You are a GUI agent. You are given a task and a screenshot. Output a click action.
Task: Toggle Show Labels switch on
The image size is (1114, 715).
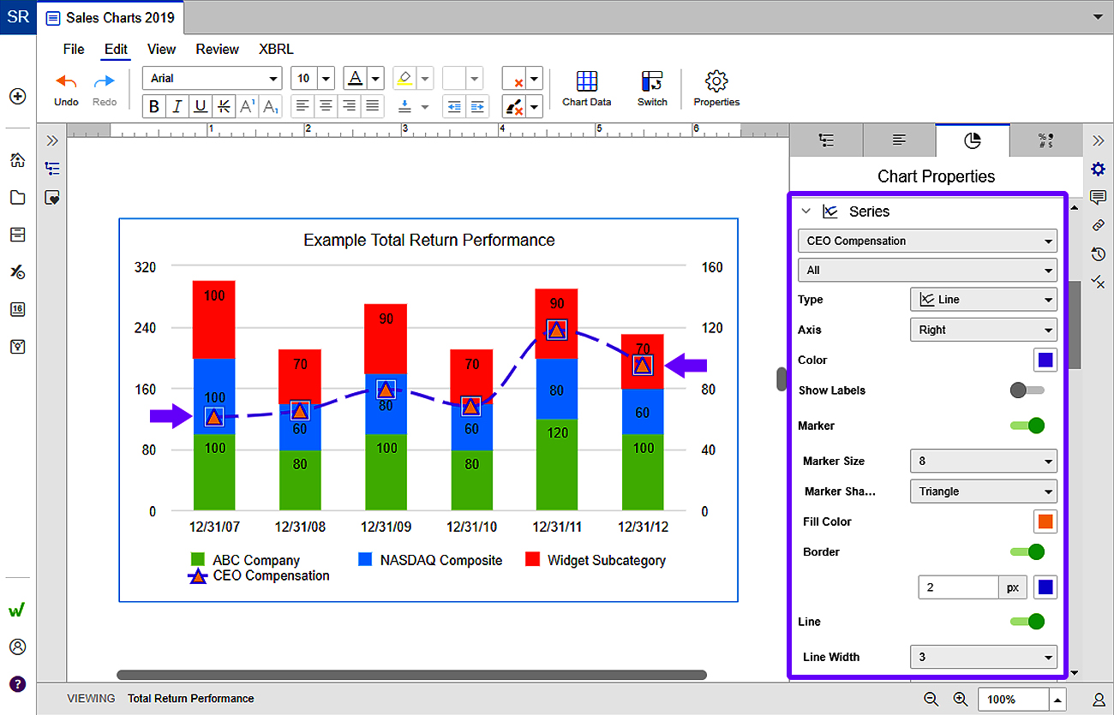1027,390
